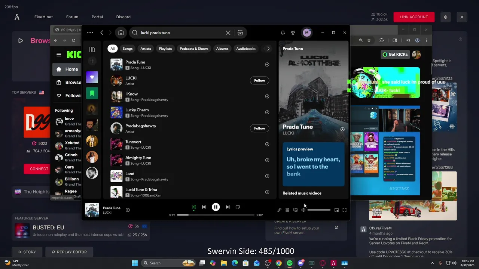Open Your Episodes green bookmark in sidebar
The height and width of the screenshot is (269, 479).
pyautogui.click(x=92, y=93)
